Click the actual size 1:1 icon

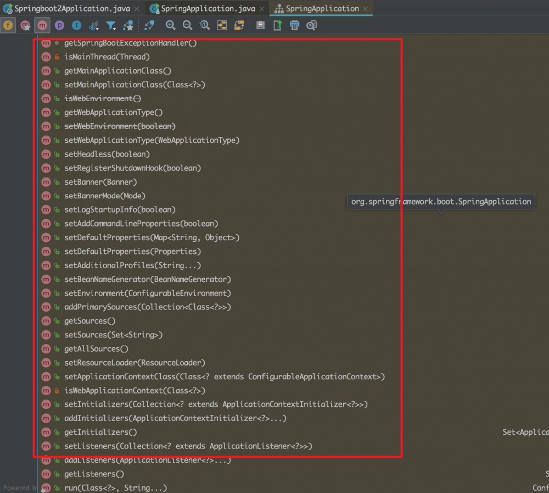pyautogui.click(x=203, y=25)
